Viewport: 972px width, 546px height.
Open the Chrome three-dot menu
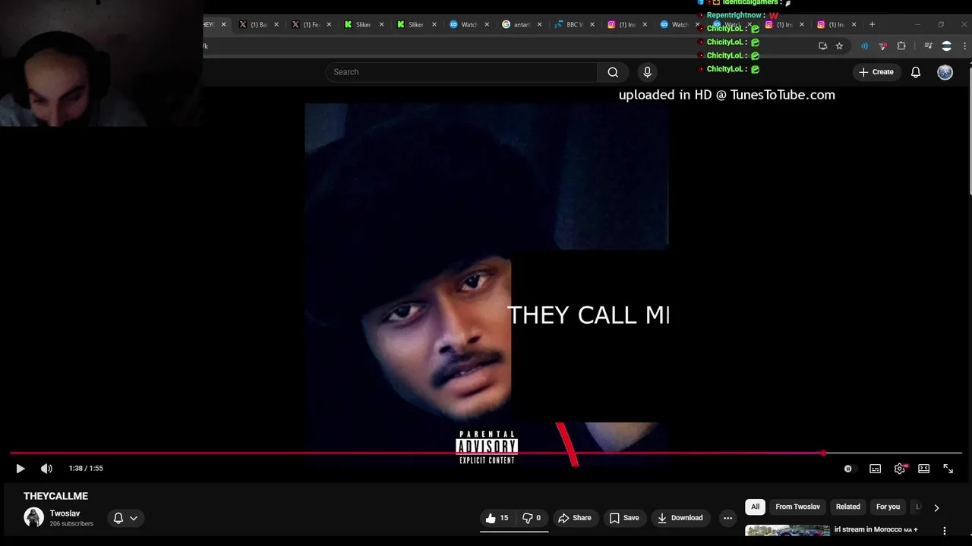tap(965, 46)
